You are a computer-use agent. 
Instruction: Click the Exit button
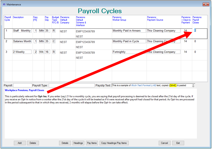(x=178, y=143)
